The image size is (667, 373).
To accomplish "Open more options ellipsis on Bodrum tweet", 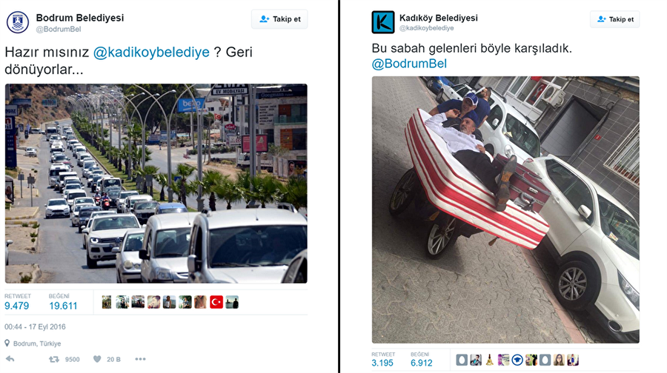I will 140,360.
